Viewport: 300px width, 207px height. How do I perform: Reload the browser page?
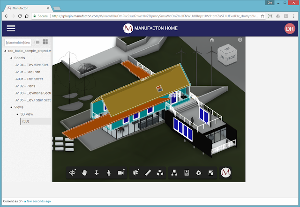click(x=20, y=16)
